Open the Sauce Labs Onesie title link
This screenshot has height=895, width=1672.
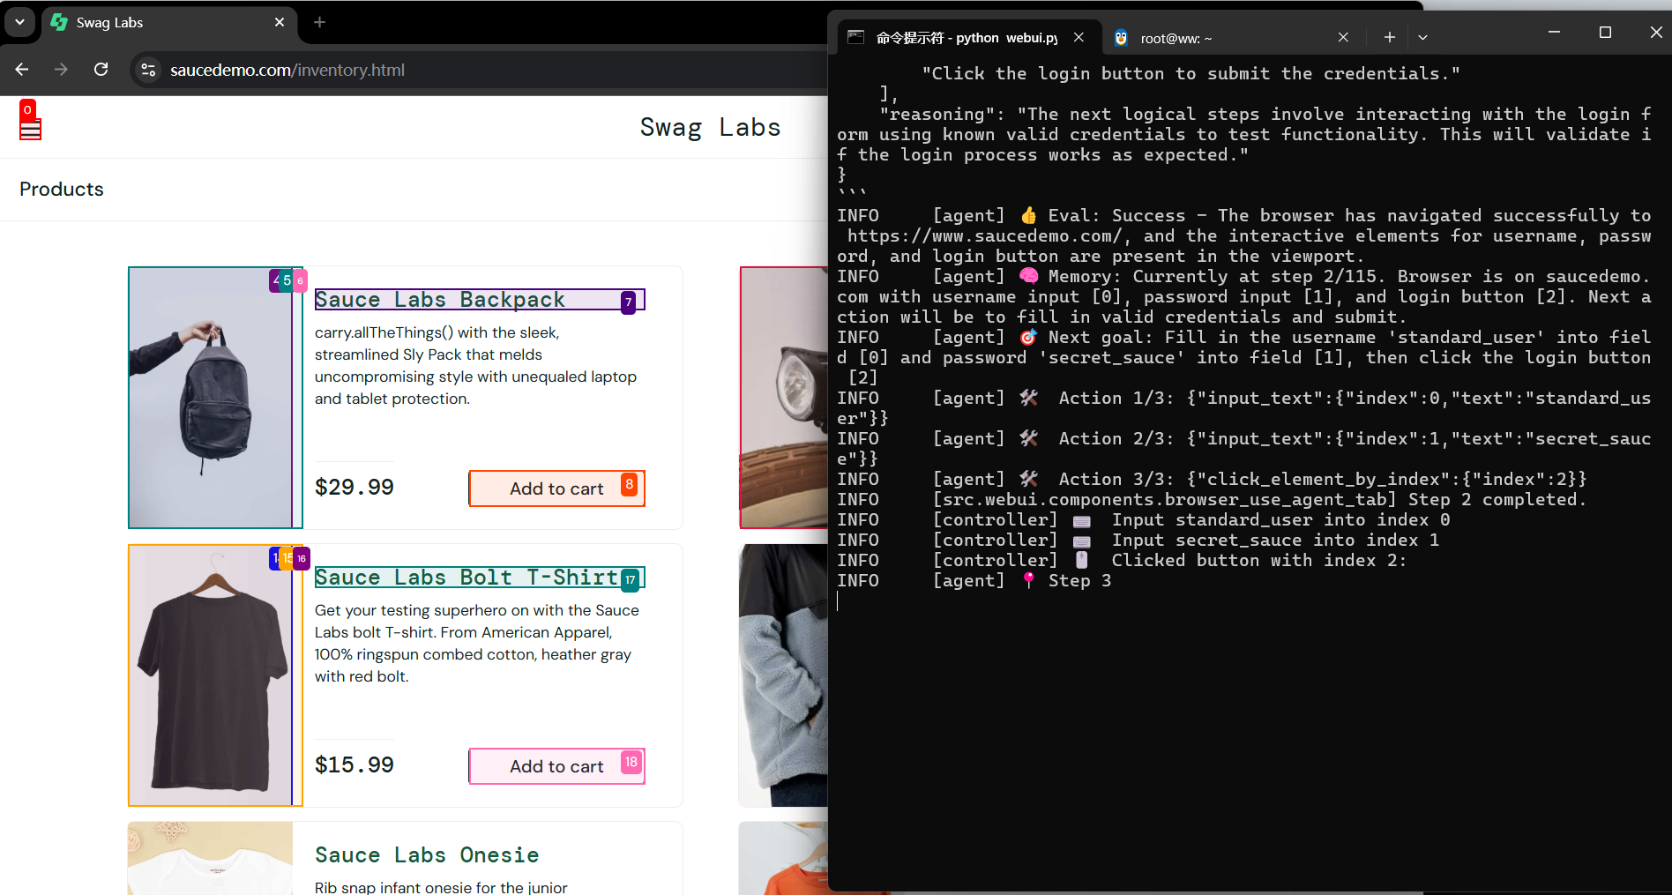pyautogui.click(x=427, y=855)
